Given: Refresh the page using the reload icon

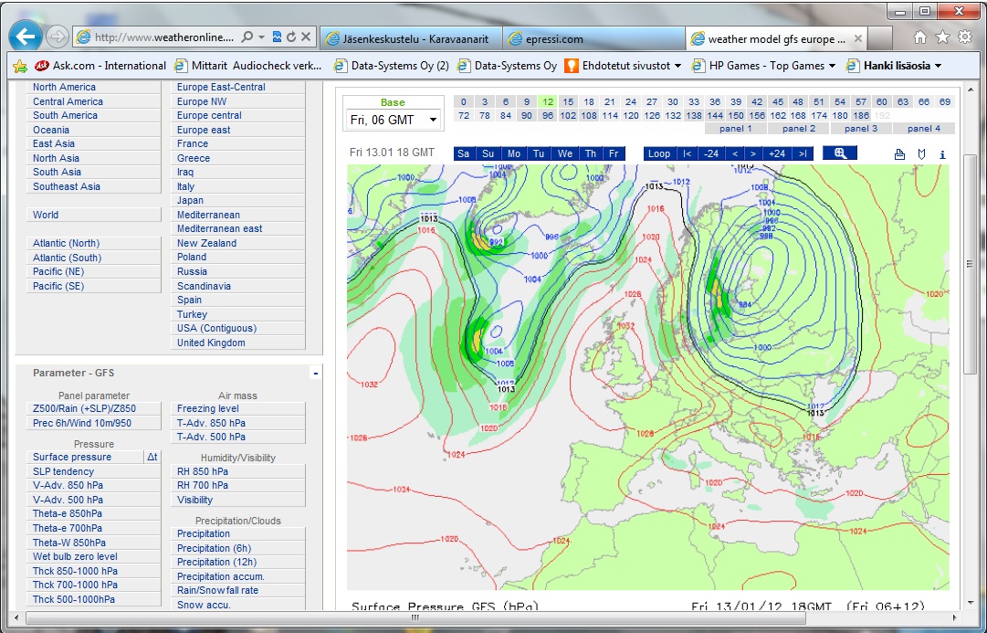Looking at the screenshot, I should point(291,37).
